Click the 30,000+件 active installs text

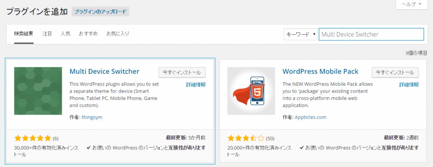click(46, 151)
